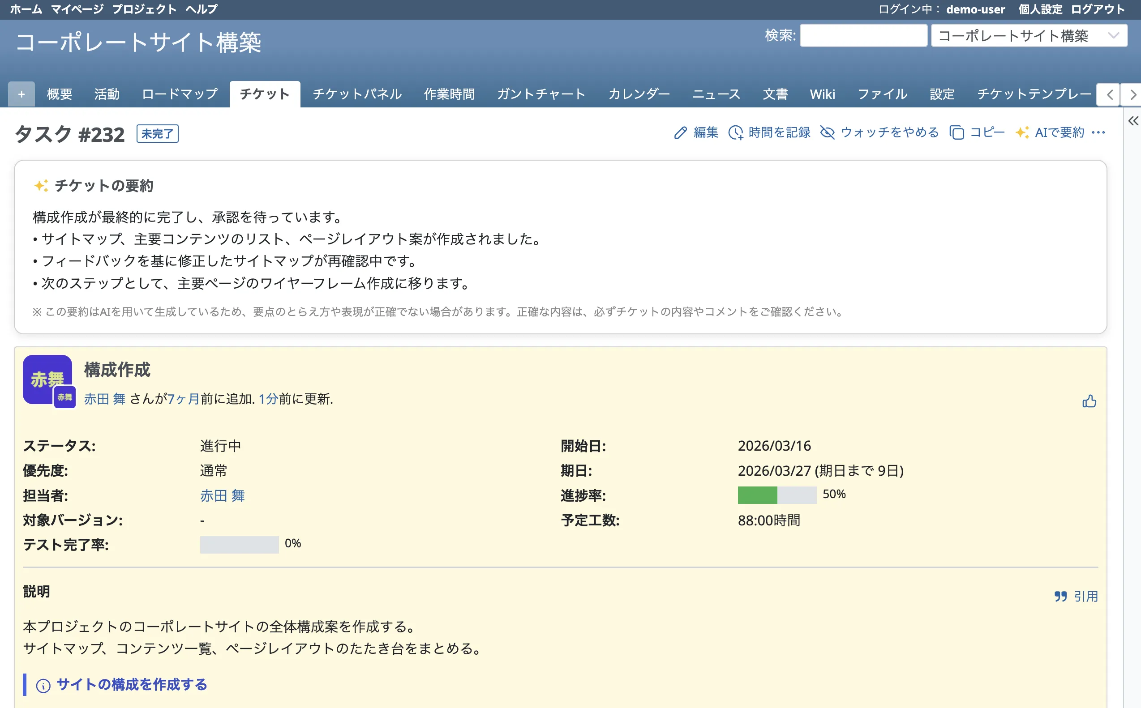
Task: Stop watching via ウォッチをやめる eye toggle
Action: click(828, 133)
